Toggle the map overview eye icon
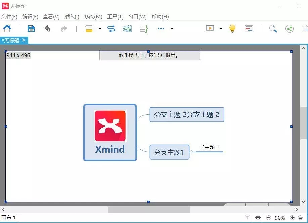308x223 pixels. click(x=258, y=218)
